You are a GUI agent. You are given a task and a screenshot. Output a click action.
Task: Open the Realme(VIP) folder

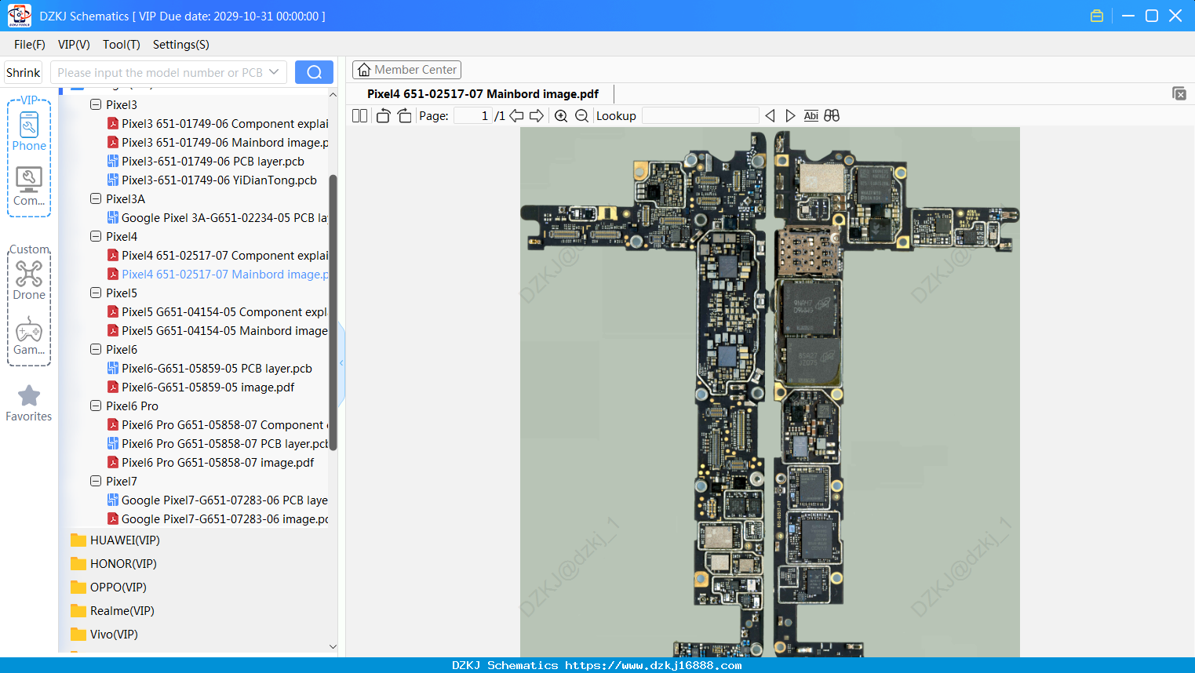click(112, 611)
